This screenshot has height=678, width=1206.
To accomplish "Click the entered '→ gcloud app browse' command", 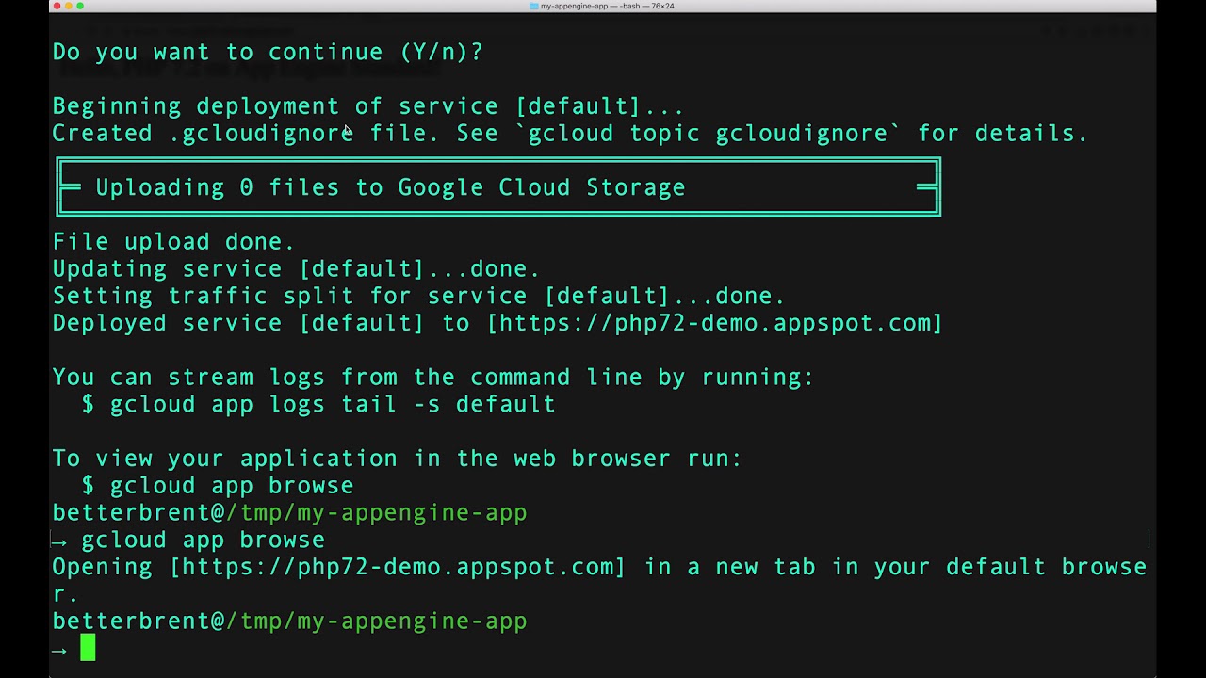I will point(203,540).
